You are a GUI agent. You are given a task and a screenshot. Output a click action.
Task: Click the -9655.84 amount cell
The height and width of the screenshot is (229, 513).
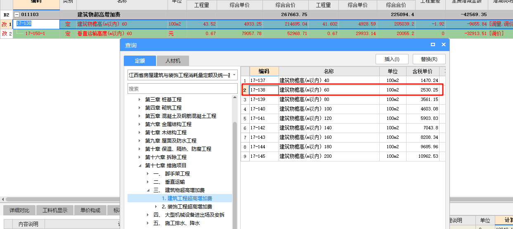tap(466, 24)
